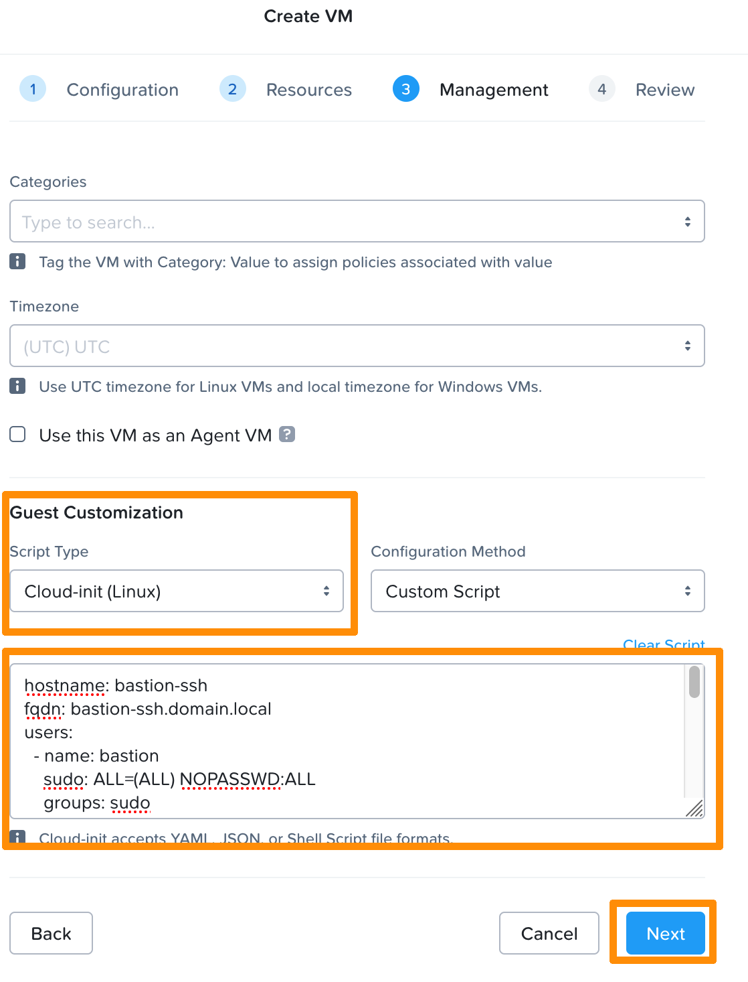748x982 pixels.
Task: Open the Agent VM help question mark
Action: [x=286, y=435]
